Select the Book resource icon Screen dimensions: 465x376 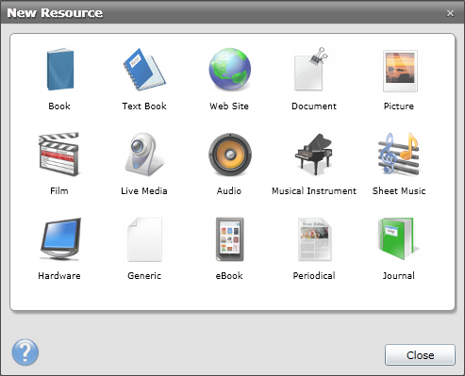pos(59,70)
